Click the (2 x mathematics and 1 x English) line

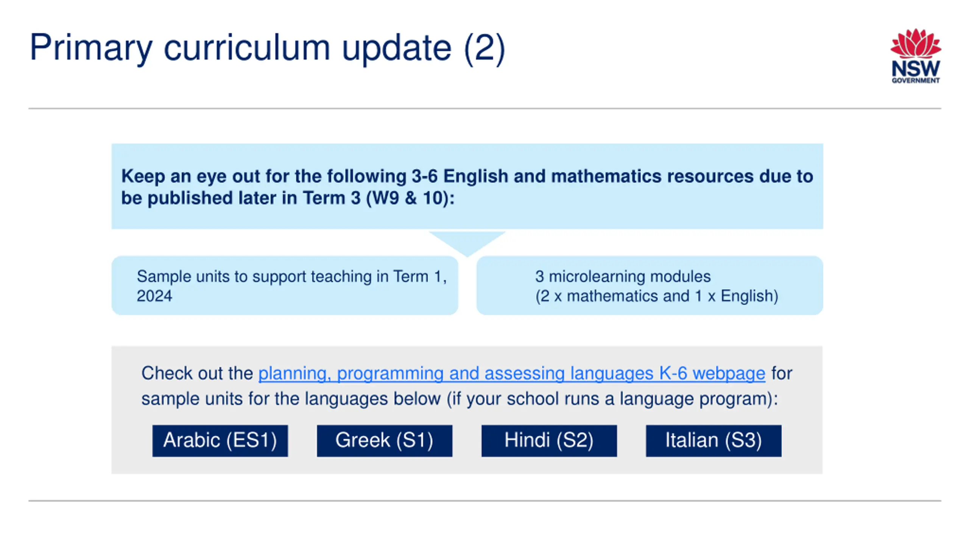657,296
